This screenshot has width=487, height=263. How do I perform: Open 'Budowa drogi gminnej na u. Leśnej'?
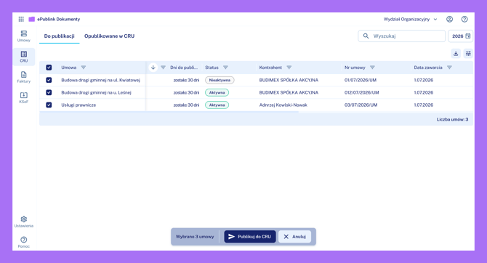tap(96, 92)
